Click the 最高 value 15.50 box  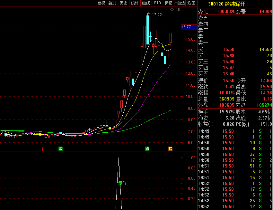coord(266,87)
